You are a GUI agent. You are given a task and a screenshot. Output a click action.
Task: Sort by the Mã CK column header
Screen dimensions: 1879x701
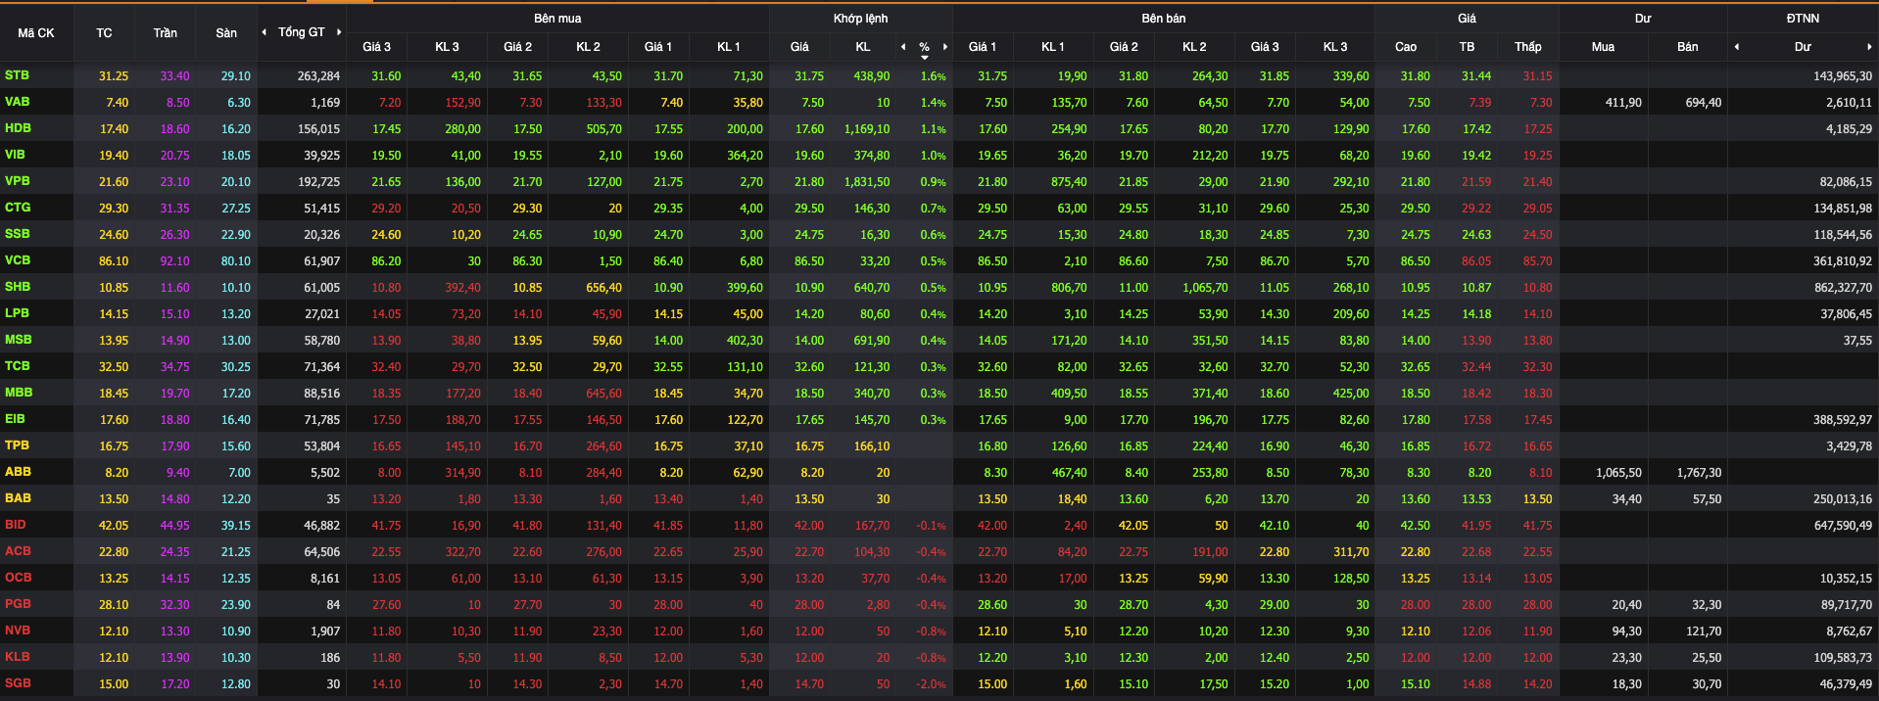[x=36, y=33]
